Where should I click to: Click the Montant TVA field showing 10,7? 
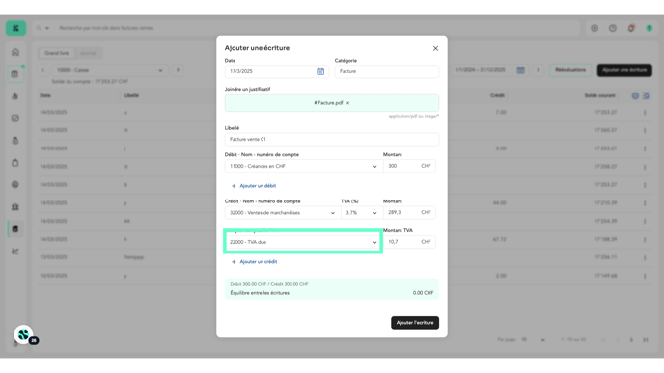pos(409,242)
